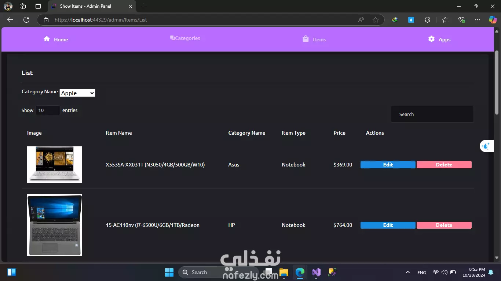Open Snipping Tool from taskbar
This screenshot has height=281, width=501.
(332, 272)
